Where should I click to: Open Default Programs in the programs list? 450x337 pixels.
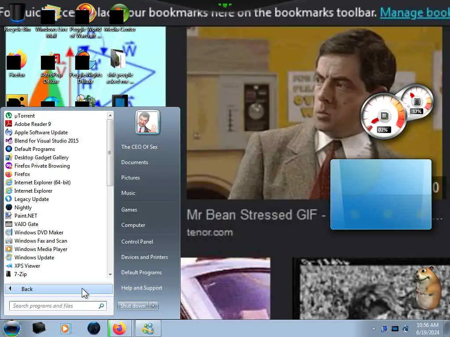coord(30,149)
